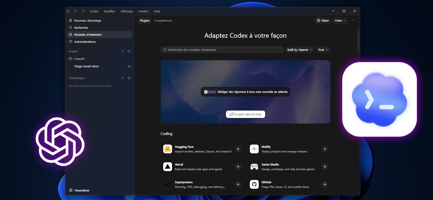This screenshot has height=200, width=433.
Task: Switch to the Compétences tab
Action: pos(163,21)
